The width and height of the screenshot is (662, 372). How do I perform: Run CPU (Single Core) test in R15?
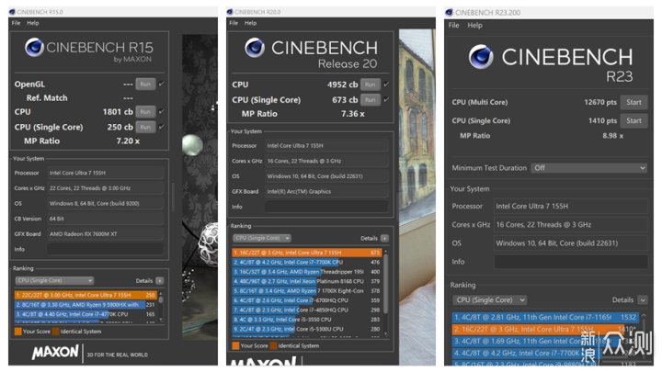145,127
